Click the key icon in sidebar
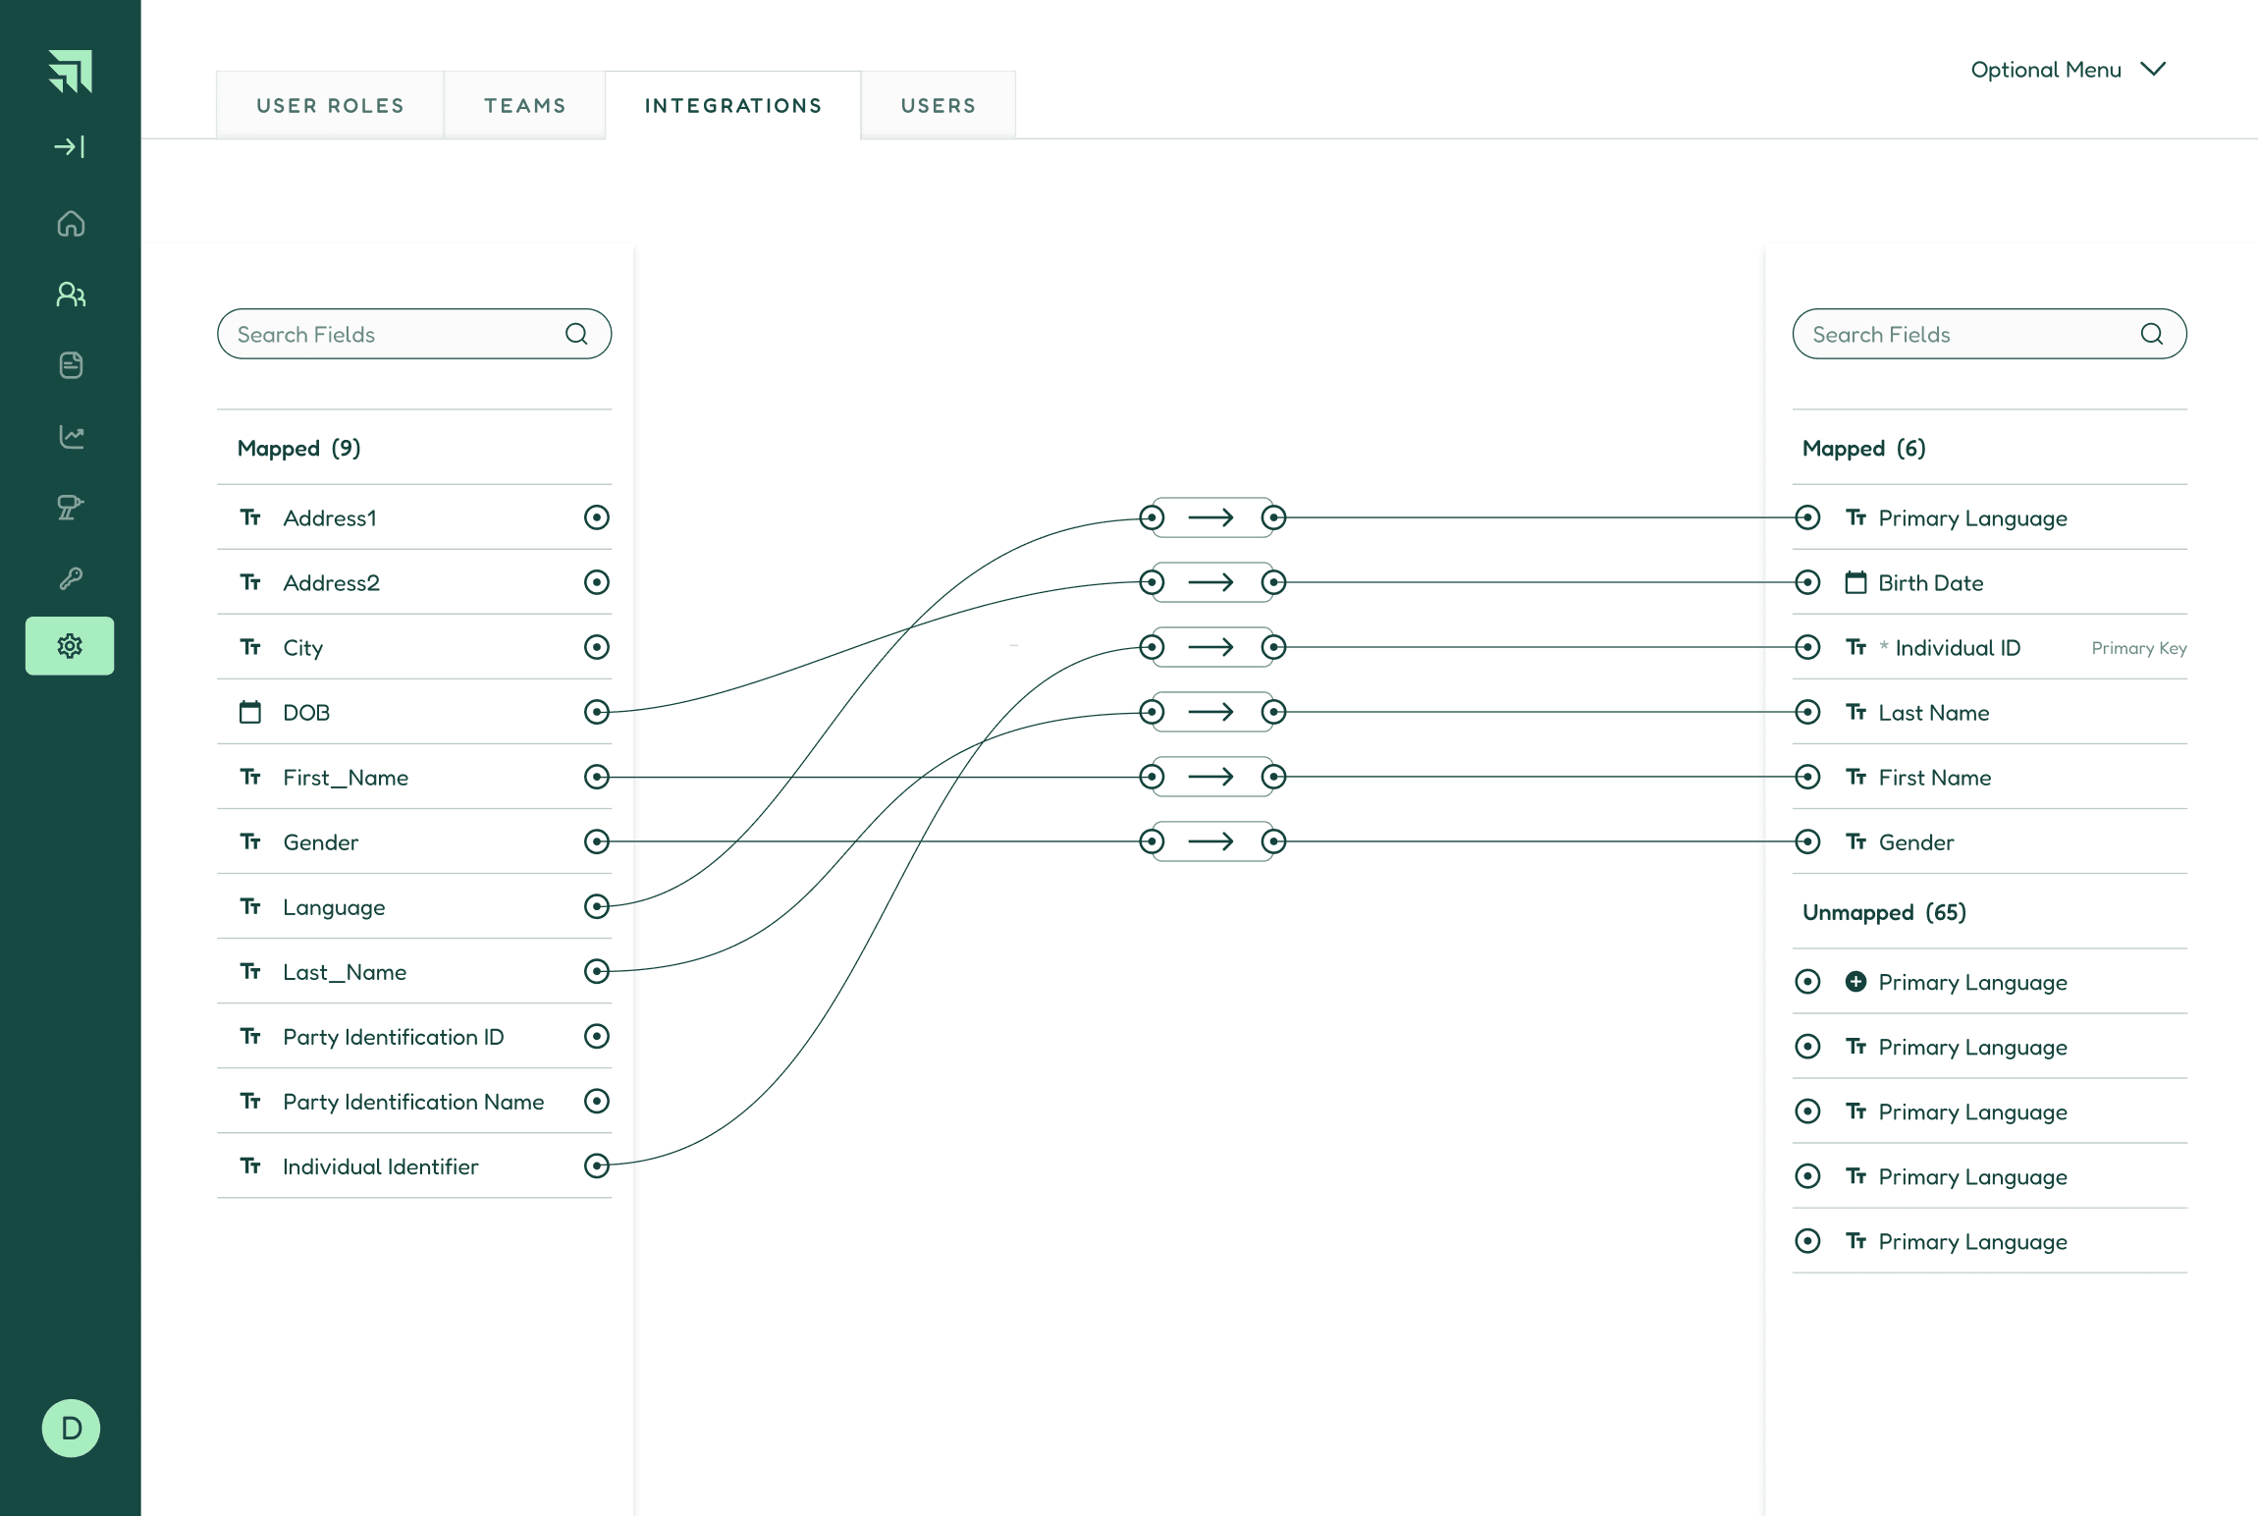Screen dimensions: 2258x1517 tap(71, 578)
